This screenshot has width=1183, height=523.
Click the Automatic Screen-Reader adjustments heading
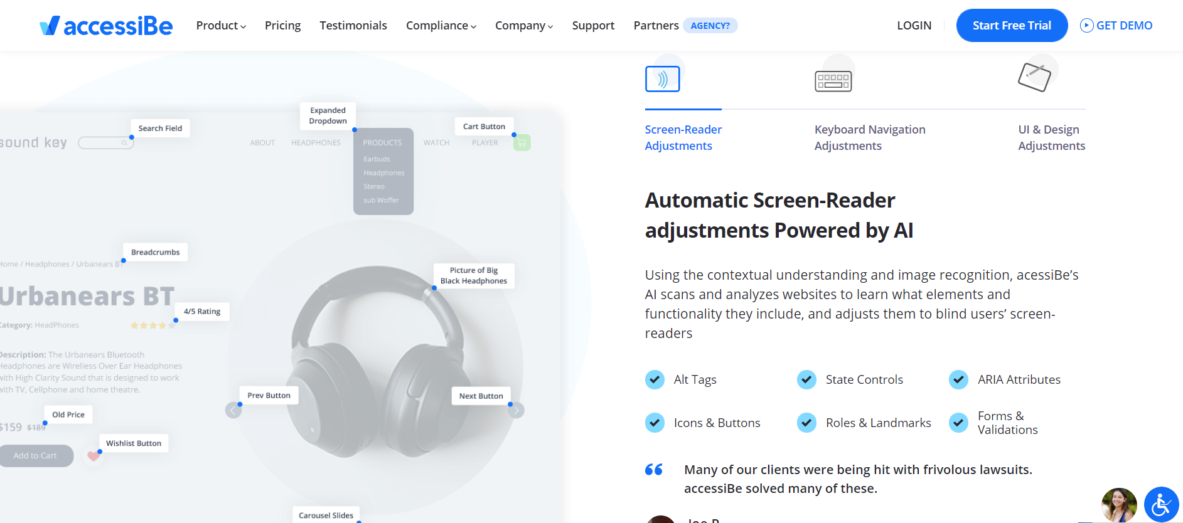click(x=779, y=215)
